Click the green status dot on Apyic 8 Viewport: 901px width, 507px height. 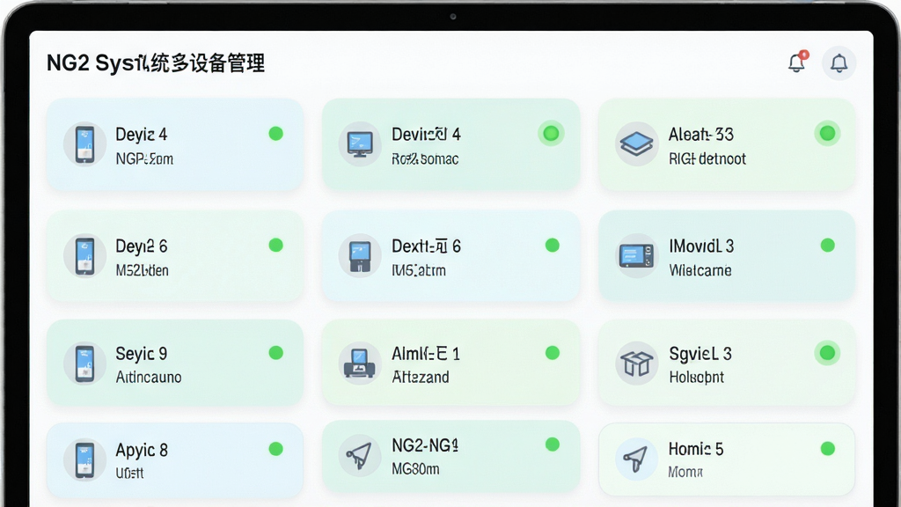pos(275,448)
